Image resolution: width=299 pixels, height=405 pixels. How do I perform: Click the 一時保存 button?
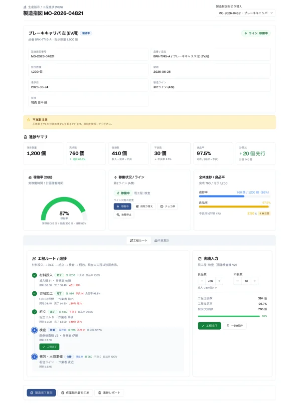[235, 326]
